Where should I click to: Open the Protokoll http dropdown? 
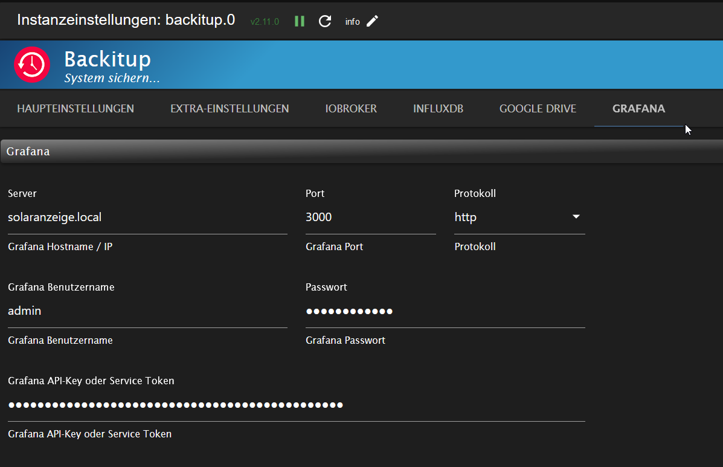[x=519, y=217]
